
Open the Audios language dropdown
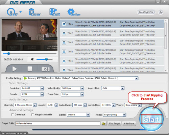point(124,115)
